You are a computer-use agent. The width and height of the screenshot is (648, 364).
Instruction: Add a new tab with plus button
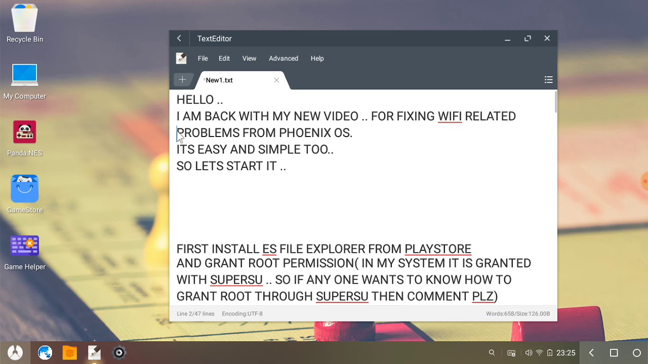(x=182, y=80)
